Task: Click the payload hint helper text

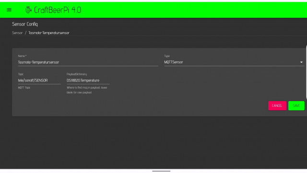Action: (87, 90)
